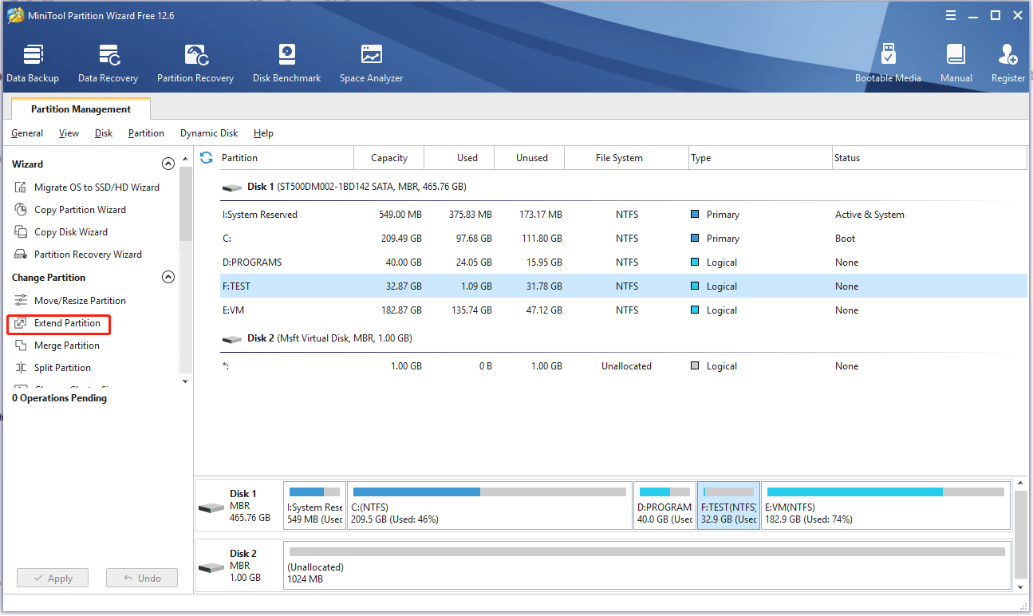Open the Dynamic Disk menu
The width and height of the screenshot is (1033, 616).
[209, 133]
